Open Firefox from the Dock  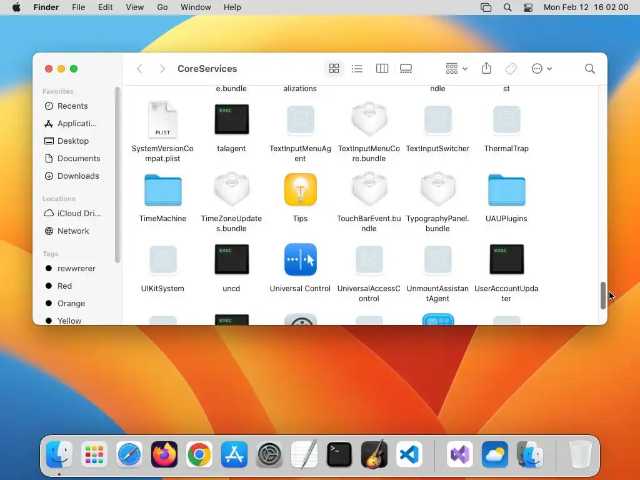coord(164,454)
